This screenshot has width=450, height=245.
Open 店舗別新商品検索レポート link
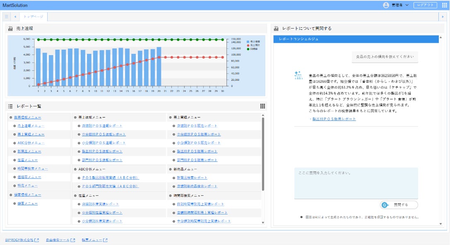[x=197, y=186]
